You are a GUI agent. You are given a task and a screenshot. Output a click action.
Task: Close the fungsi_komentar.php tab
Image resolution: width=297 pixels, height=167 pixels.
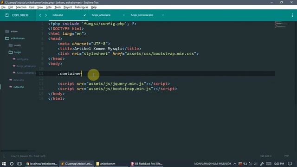(163, 15)
